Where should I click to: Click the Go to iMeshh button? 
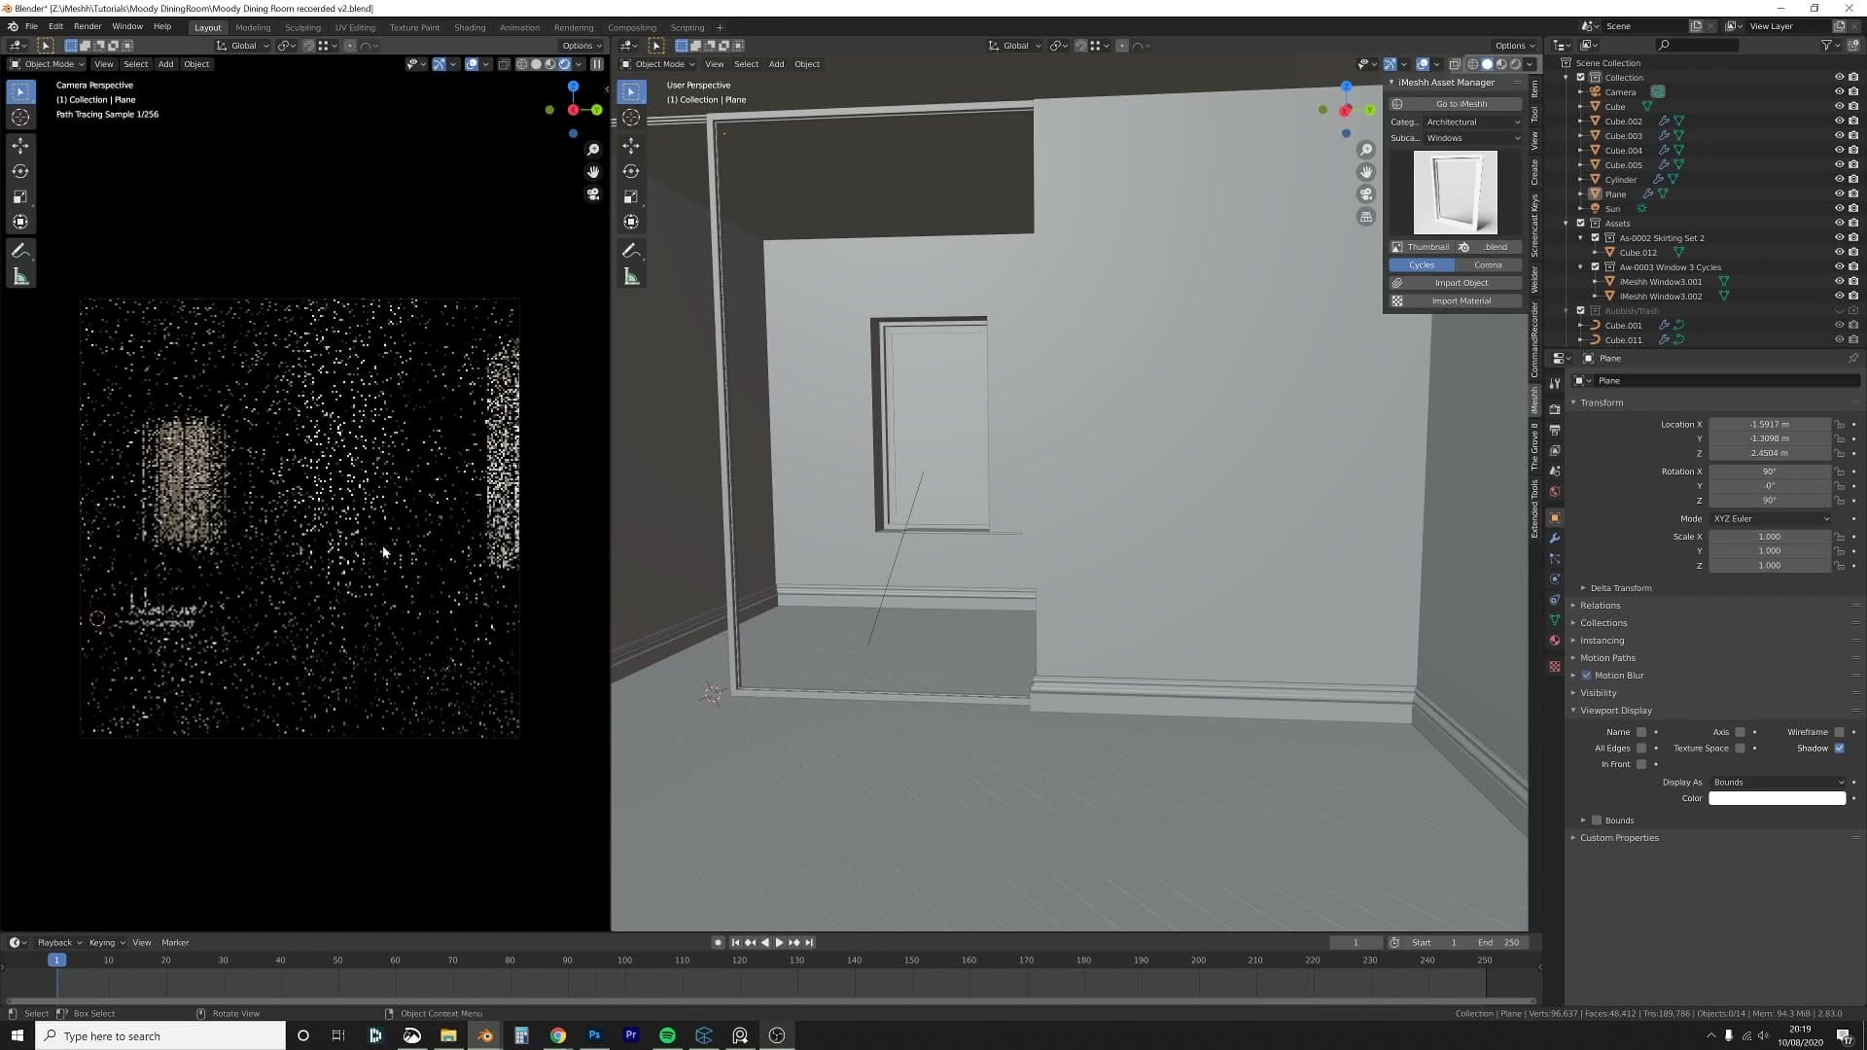tap(1456, 104)
